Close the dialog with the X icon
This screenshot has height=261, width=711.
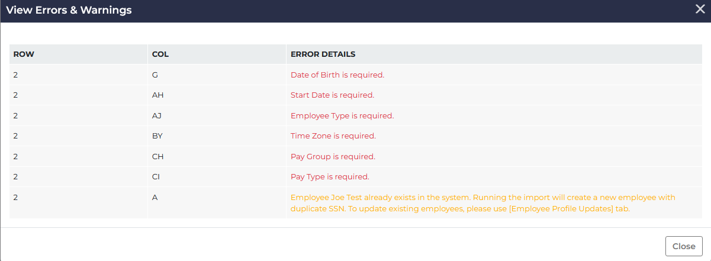pyautogui.click(x=700, y=9)
